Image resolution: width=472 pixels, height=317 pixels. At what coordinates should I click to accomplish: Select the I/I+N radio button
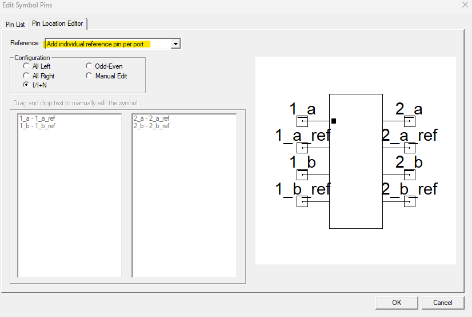pyautogui.click(x=26, y=85)
